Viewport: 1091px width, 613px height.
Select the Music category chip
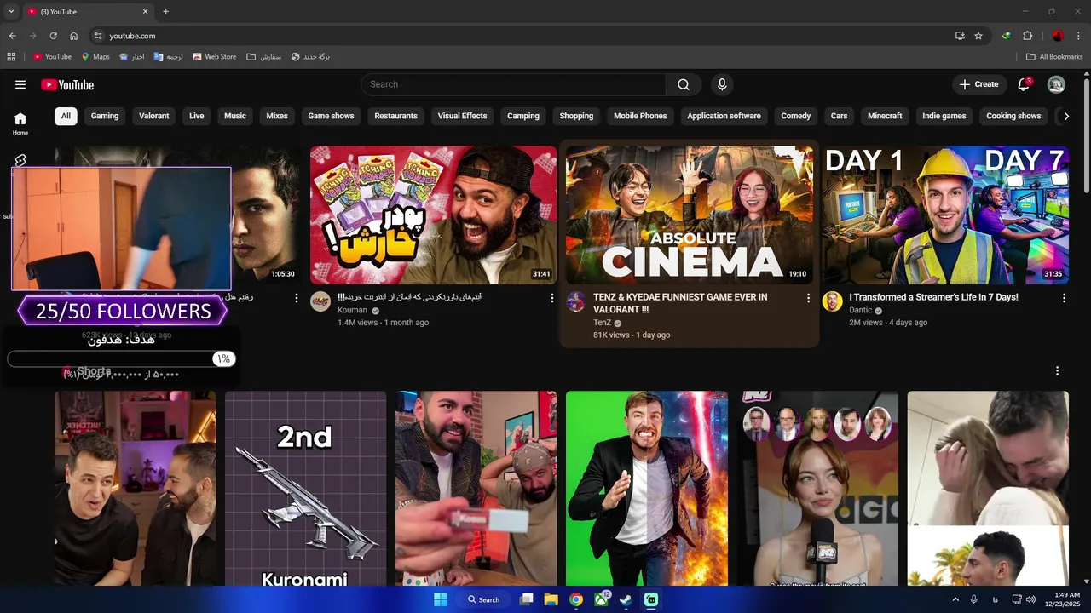(235, 116)
